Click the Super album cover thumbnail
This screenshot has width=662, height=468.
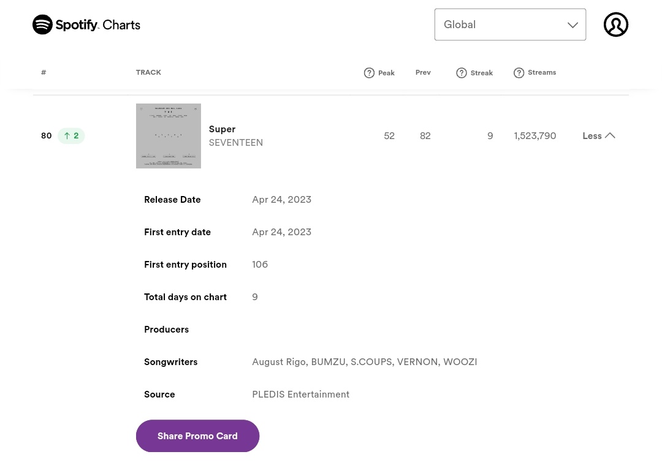tap(169, 136)
